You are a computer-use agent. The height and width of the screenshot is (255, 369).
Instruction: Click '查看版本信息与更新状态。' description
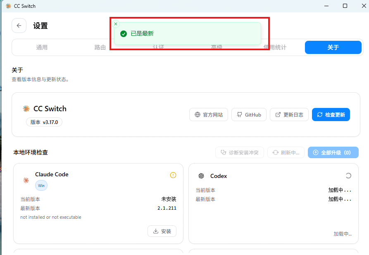pos(40,80)
